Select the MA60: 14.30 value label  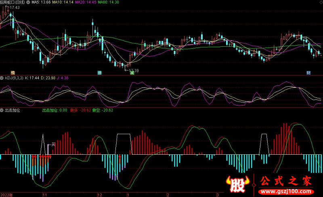point(108,2)
